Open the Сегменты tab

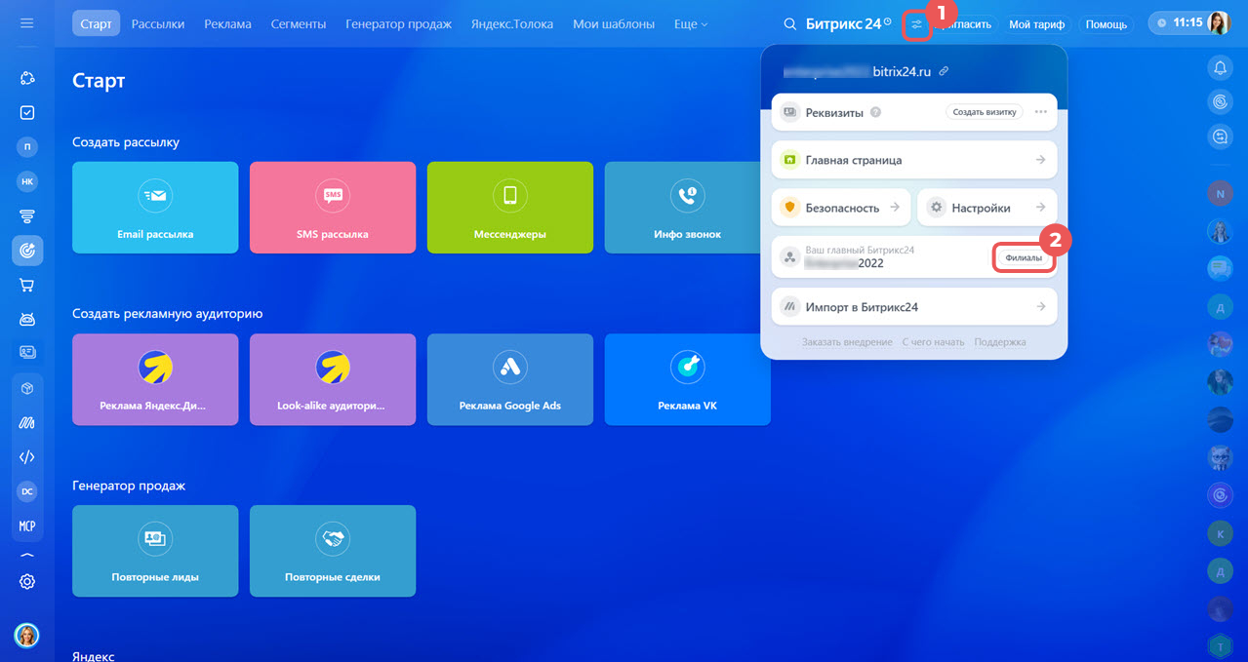click(x=299, y=23)
